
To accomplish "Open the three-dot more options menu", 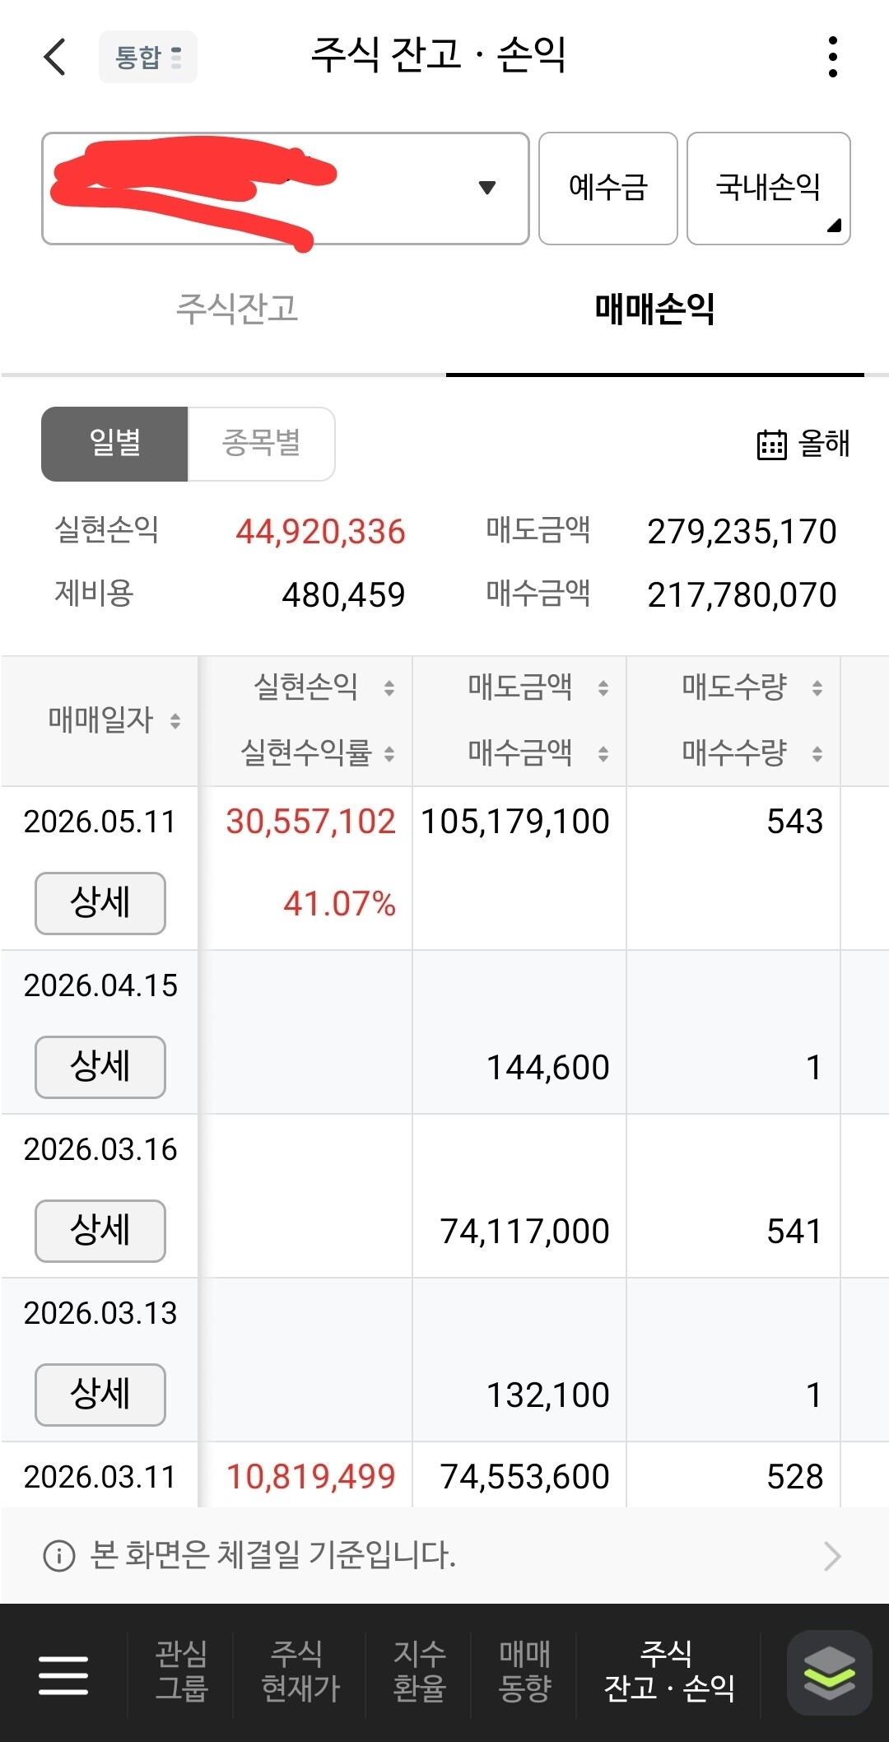I will [x=833, y=57].
